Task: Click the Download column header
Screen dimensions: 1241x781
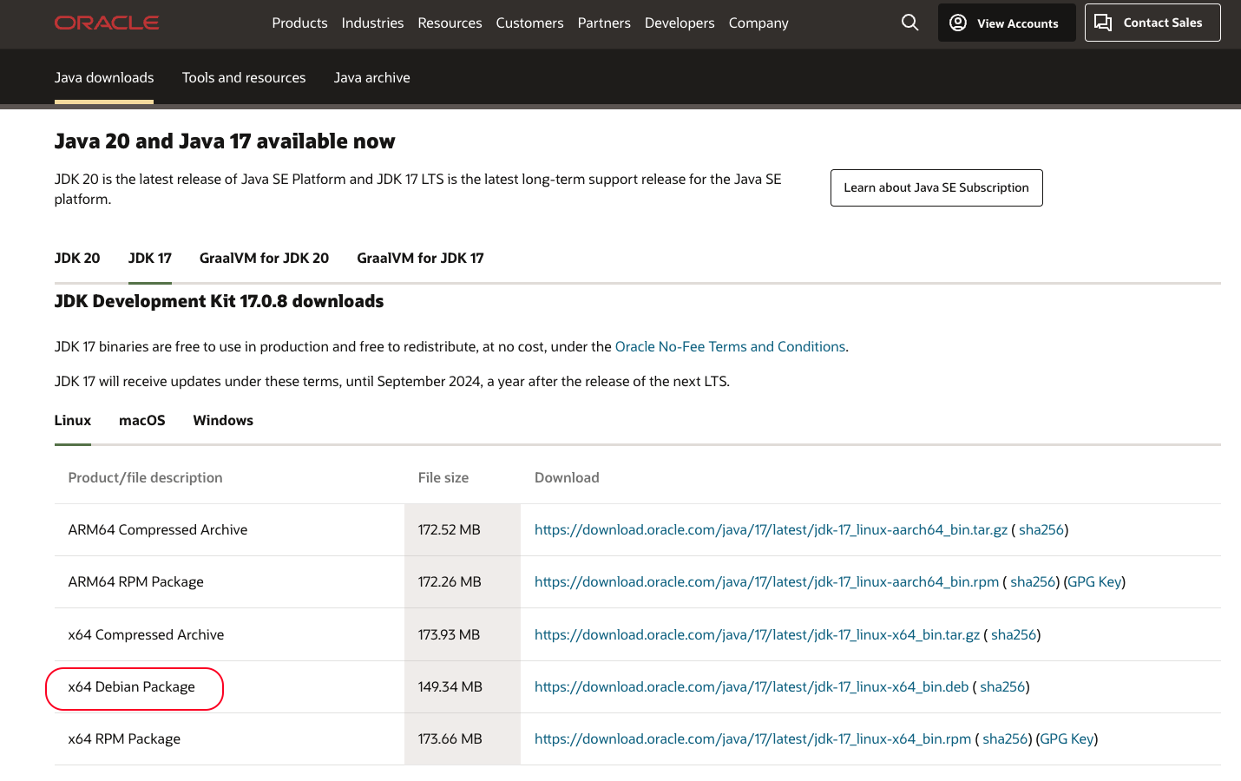Action: tap(567, 477)
